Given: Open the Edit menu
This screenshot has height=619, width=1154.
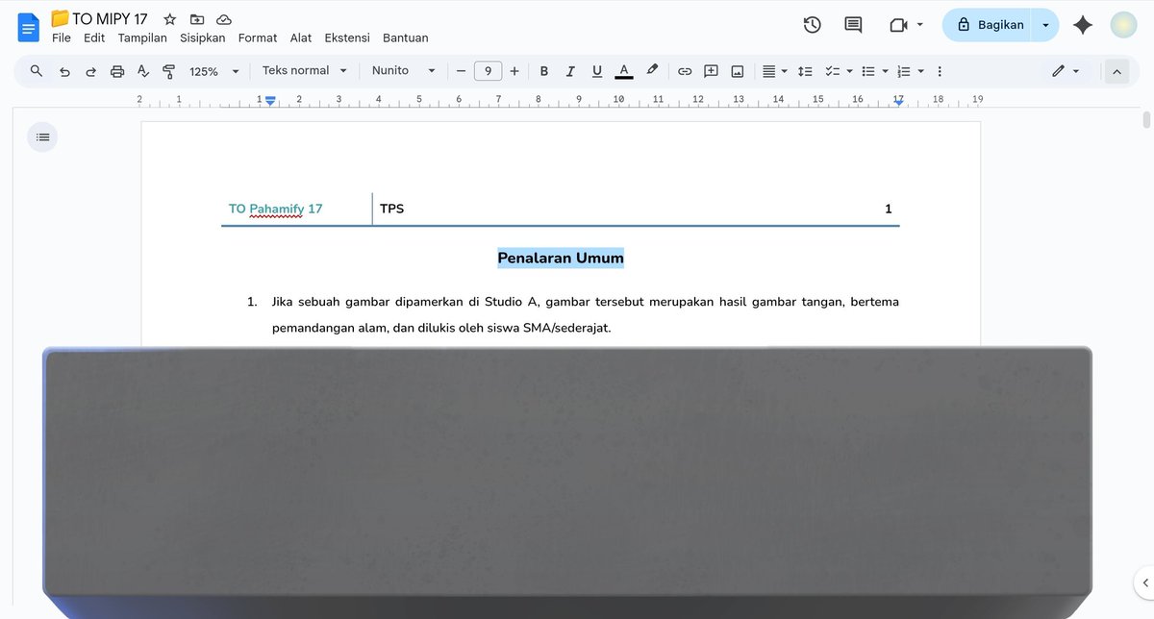Looking at the screenshot, I should pyautogui.click(x=94, y=38).
